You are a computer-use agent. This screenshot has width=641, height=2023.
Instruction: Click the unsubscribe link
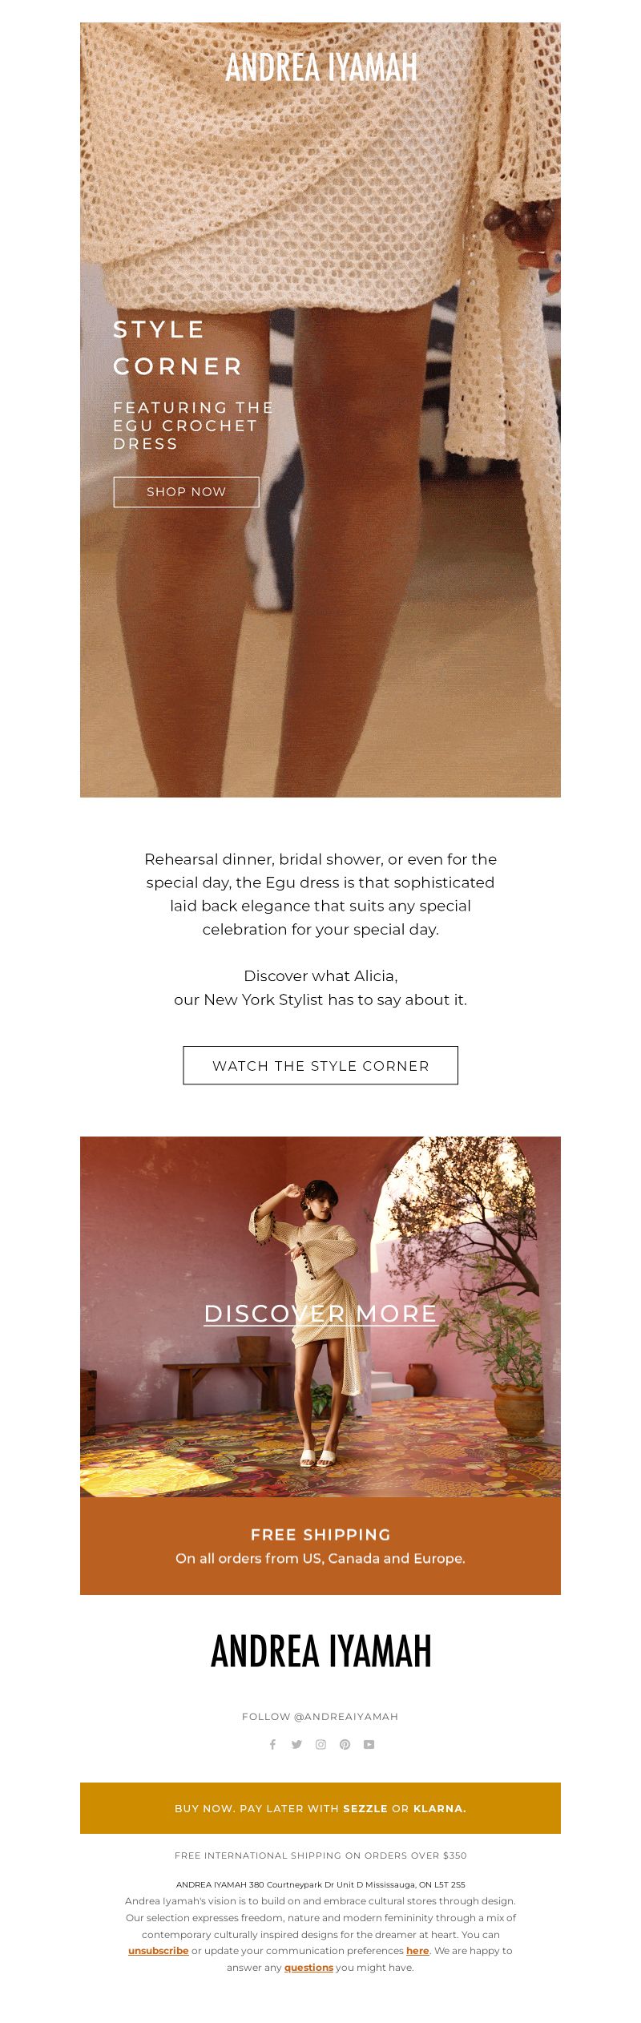point(158,1950)
